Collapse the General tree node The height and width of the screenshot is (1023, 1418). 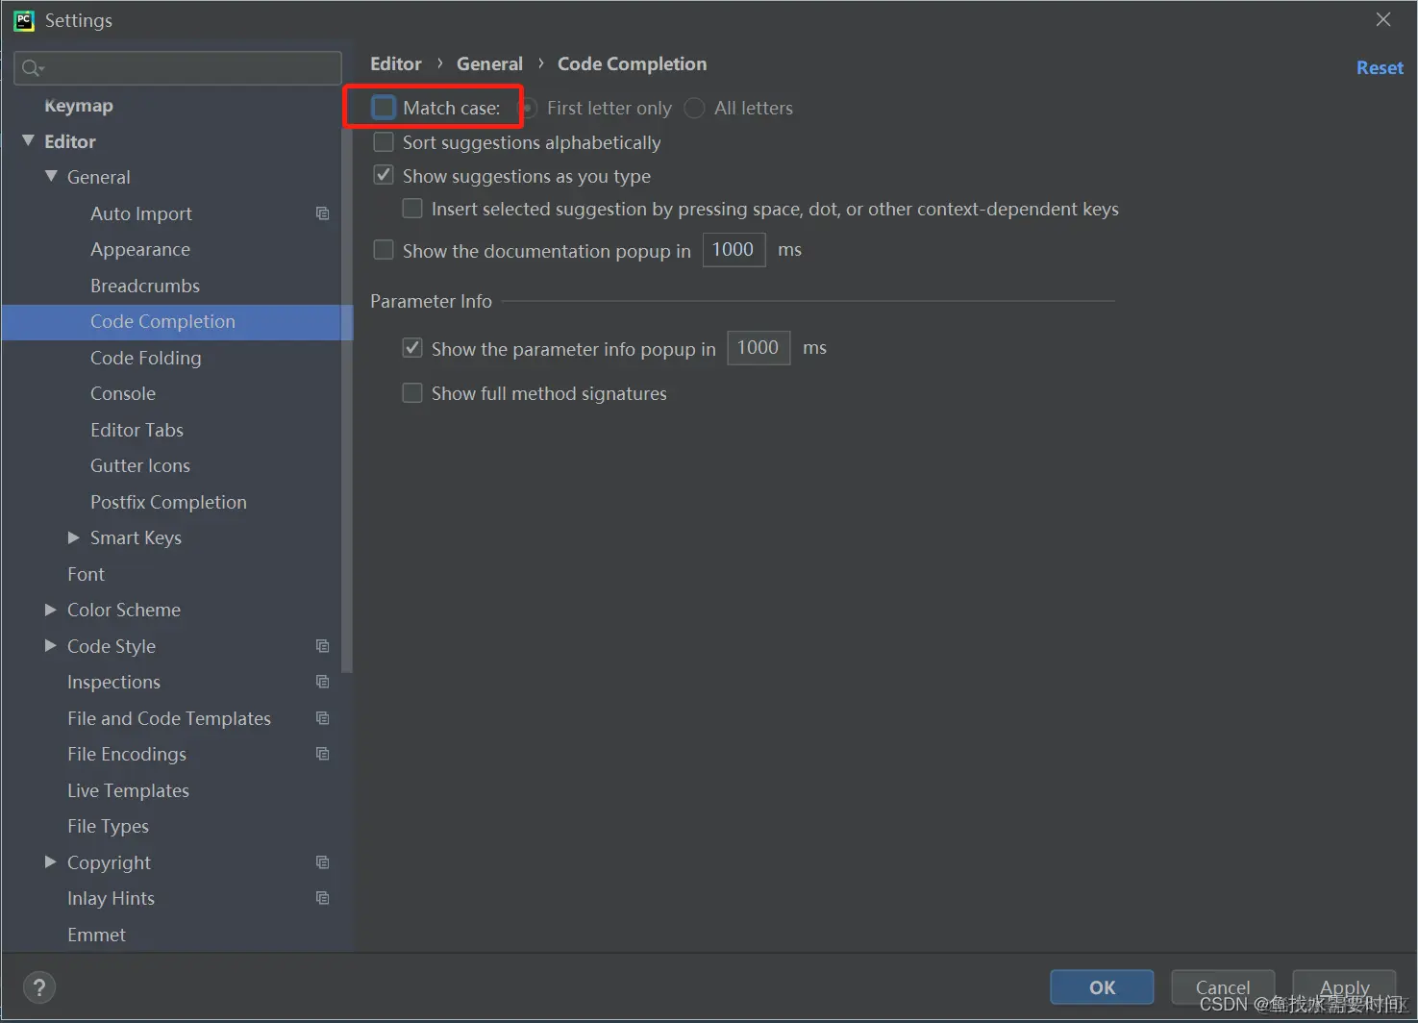pos(51,177)
